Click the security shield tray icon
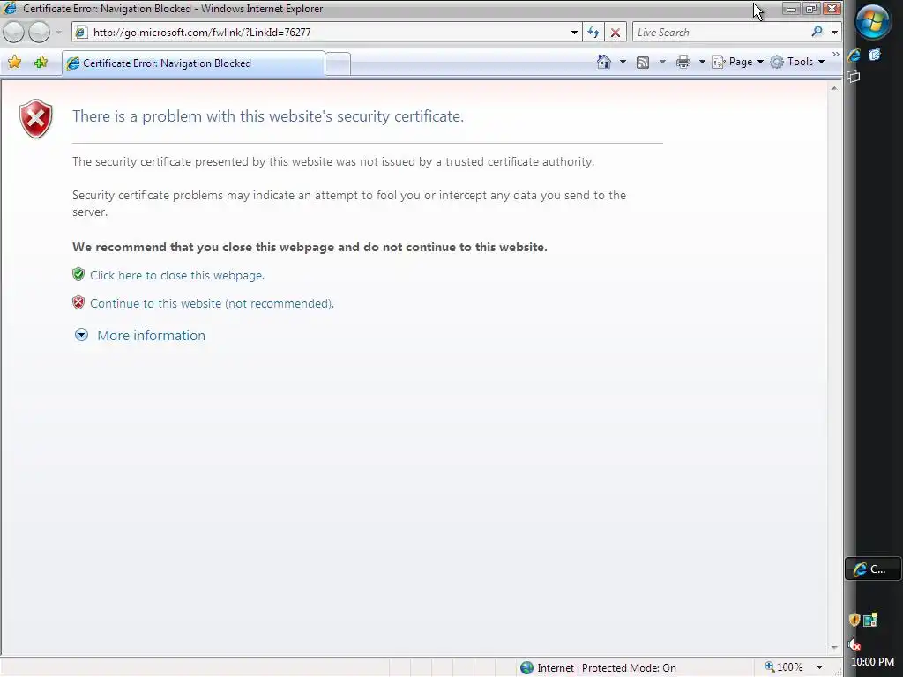The width and height of the screenshot is (903, 677). point(854,620)
